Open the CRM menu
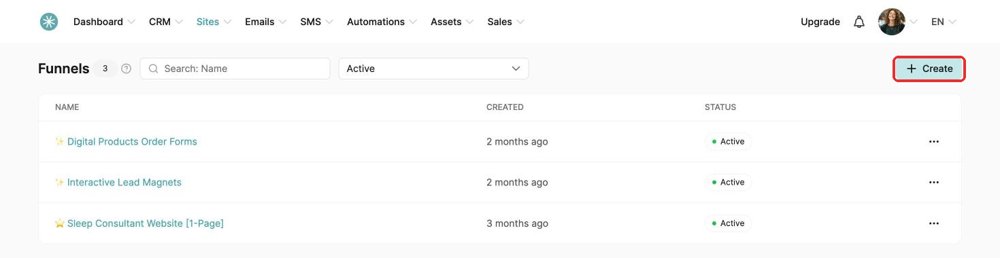The image size is (1000, 258). click(x=166, y=22)
